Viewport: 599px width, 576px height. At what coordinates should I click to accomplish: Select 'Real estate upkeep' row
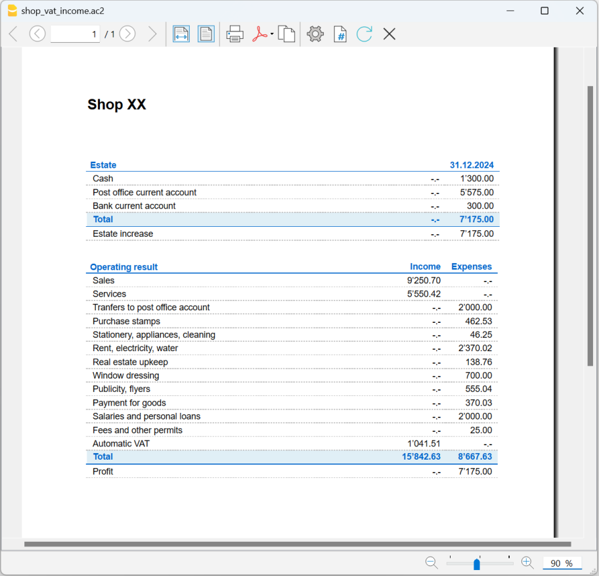point(130,362)
